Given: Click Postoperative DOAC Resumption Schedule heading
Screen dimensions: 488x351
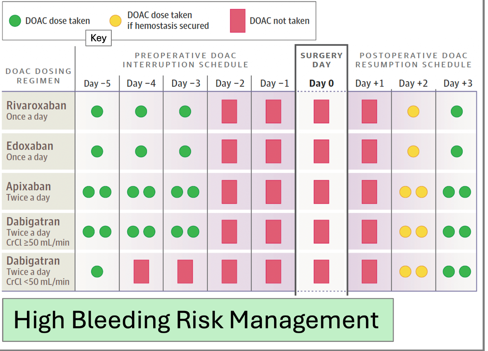Looking at the screenshot, I should click(413, 60).
